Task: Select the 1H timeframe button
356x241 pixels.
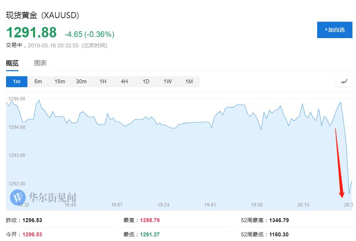Action: point(103,82)
